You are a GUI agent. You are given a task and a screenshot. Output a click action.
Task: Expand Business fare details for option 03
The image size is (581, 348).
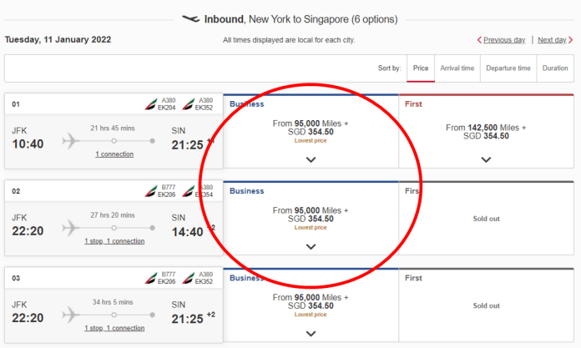pyautogui.click(x=311, y=334)
